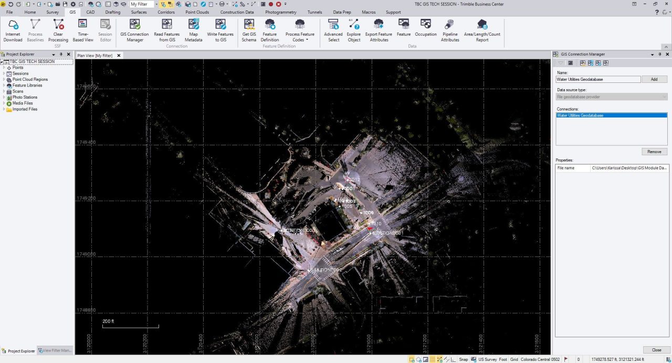Open the GIS Connection Manager tool
The width and height of the screenshot is (672, 363).
[134, 30]
